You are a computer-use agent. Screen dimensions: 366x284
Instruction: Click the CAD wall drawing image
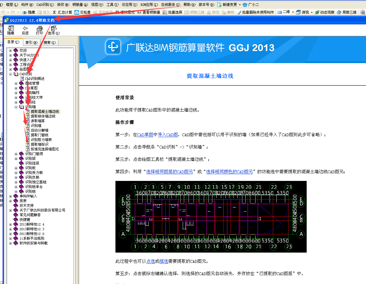(211, 217)
